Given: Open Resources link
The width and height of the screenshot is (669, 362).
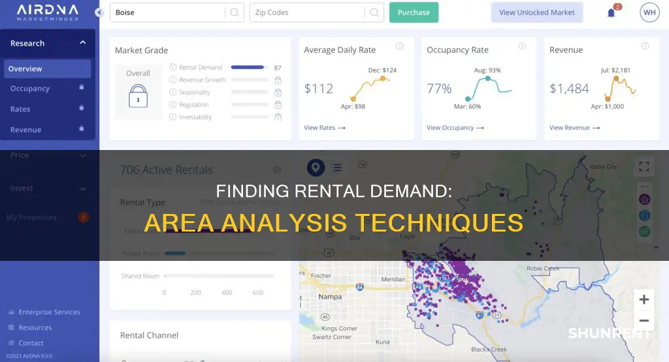Looking at the screenshot, I should pos(35,327).
